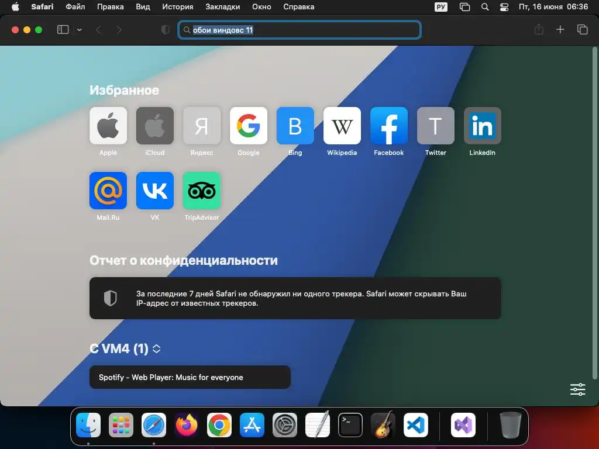Click the Share button in Safari toolbar

click(x=539, y=29)
